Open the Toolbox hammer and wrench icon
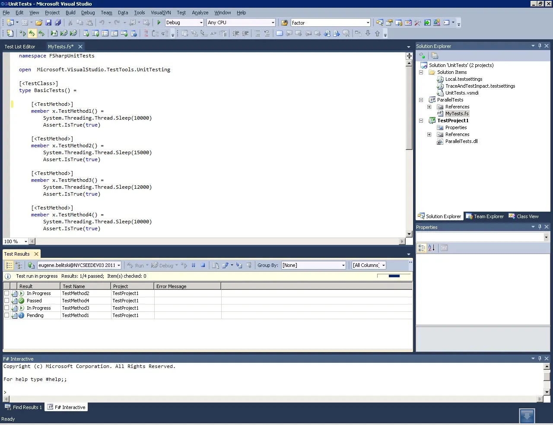The width and height of the screenshot is (553, 425). click(418, 22)
